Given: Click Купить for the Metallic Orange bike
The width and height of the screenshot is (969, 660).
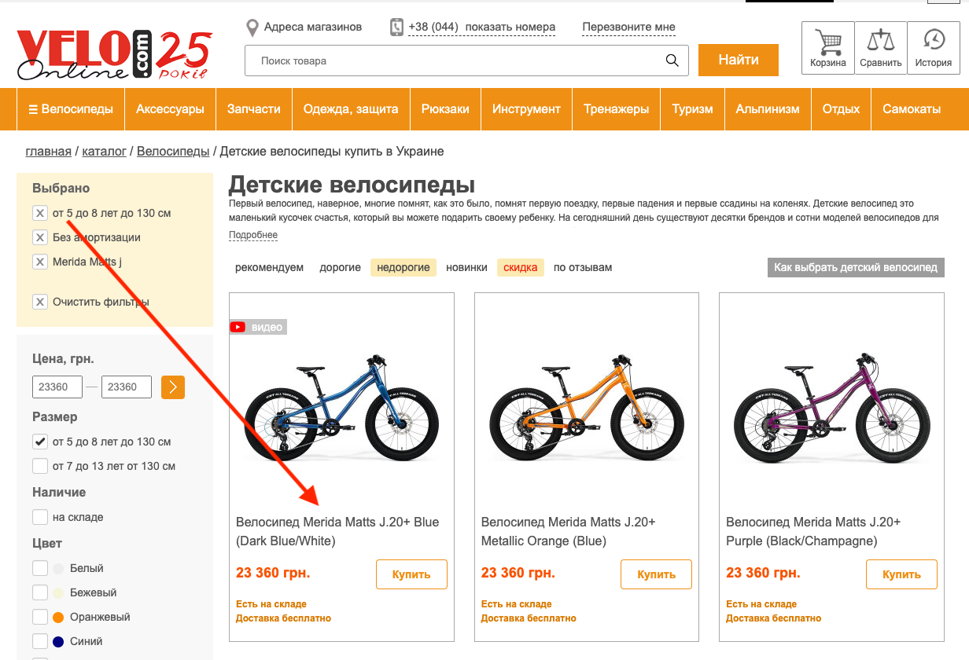Looking at the screenshot, I should point(656,574).
